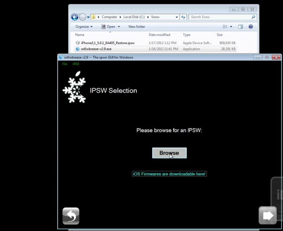This screenshot has width=283, height=231.
Task: Maximize the sn0wbreeze window
Action: [x=267, y=57]
